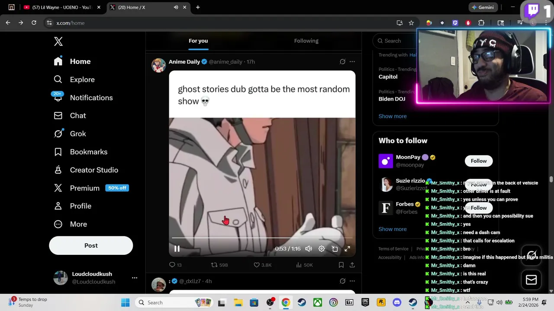Open Xbox app from the taskbar

pos(318,302)
